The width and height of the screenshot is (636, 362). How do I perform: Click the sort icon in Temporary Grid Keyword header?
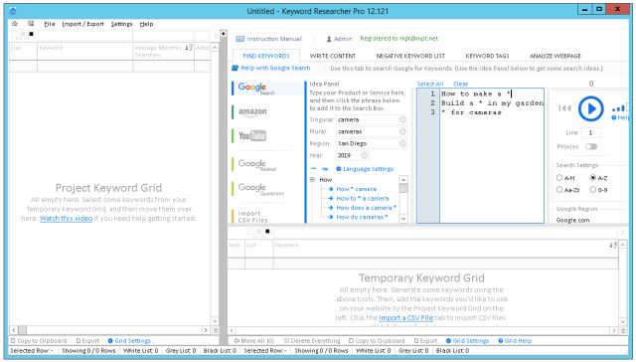click(x=613, y=245)
